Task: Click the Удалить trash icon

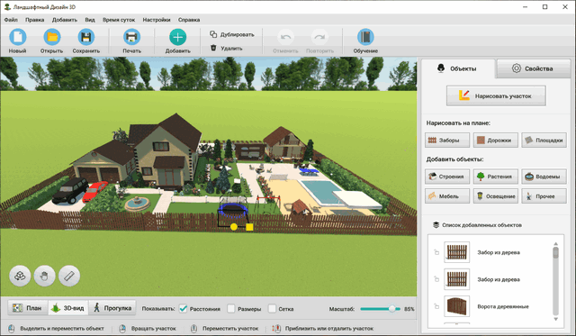Action: coord(213,48)
